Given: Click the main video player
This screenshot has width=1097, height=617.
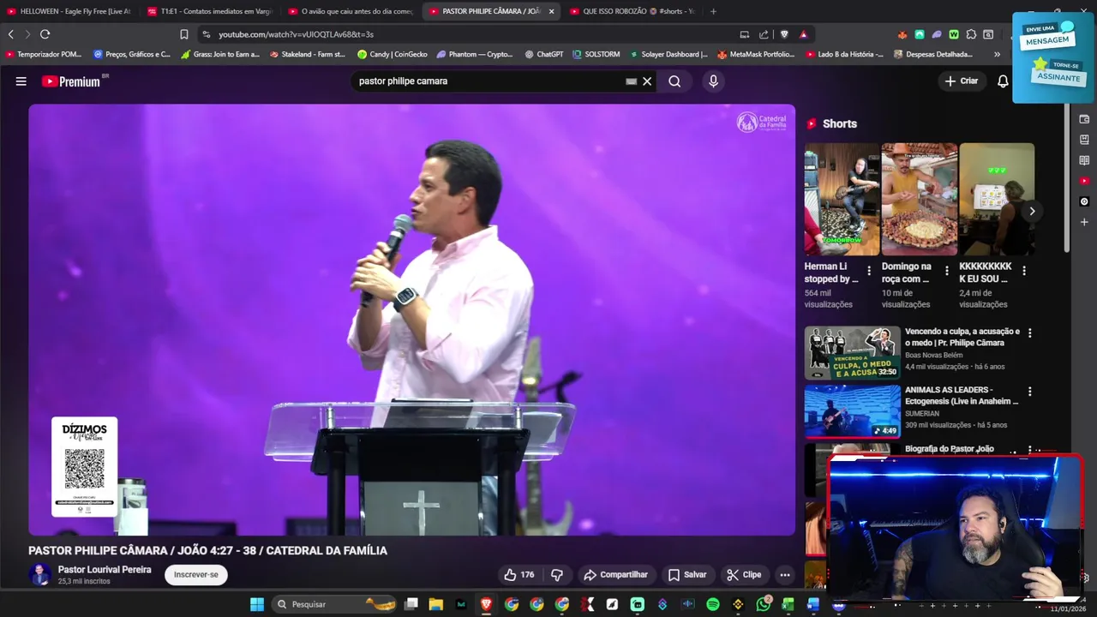Looking at the screenshot, I should 412,320.
